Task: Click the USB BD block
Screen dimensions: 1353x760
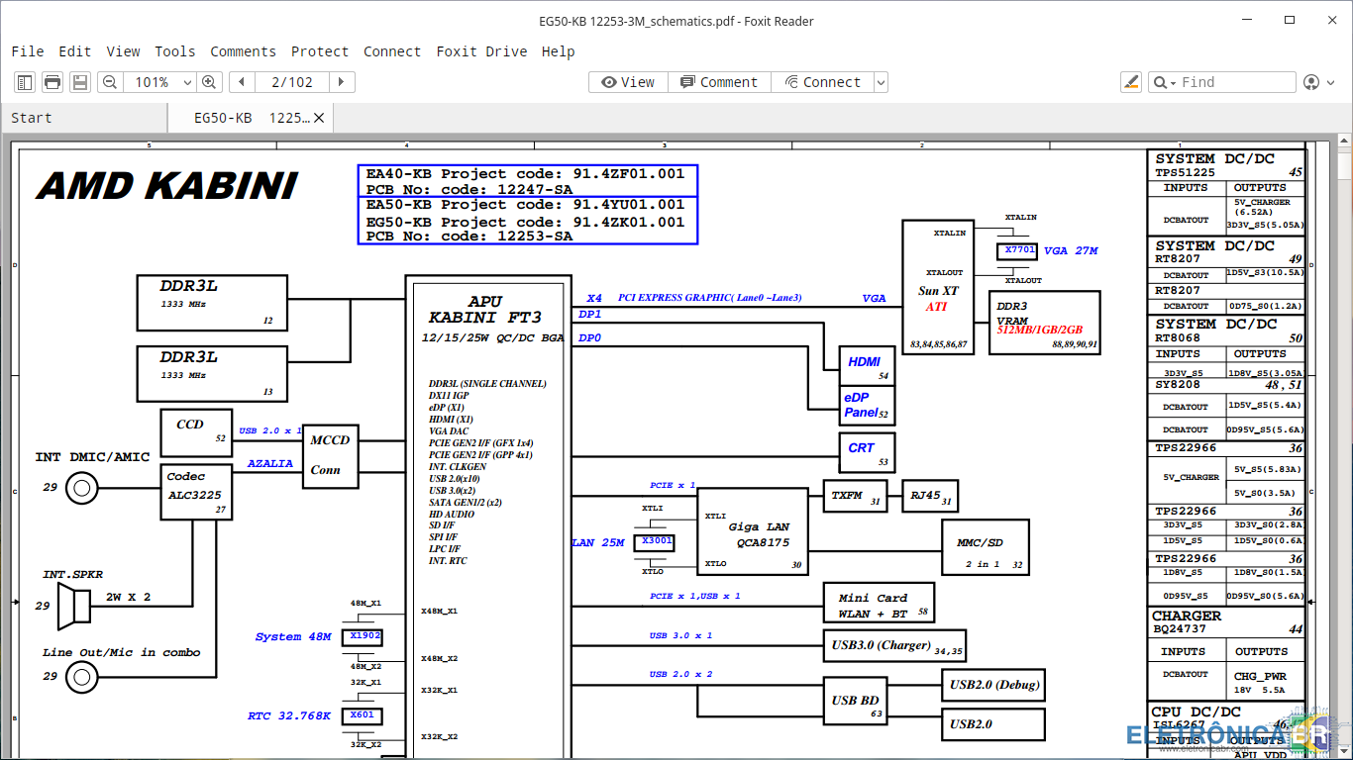Action: click(x=857, y=701)
